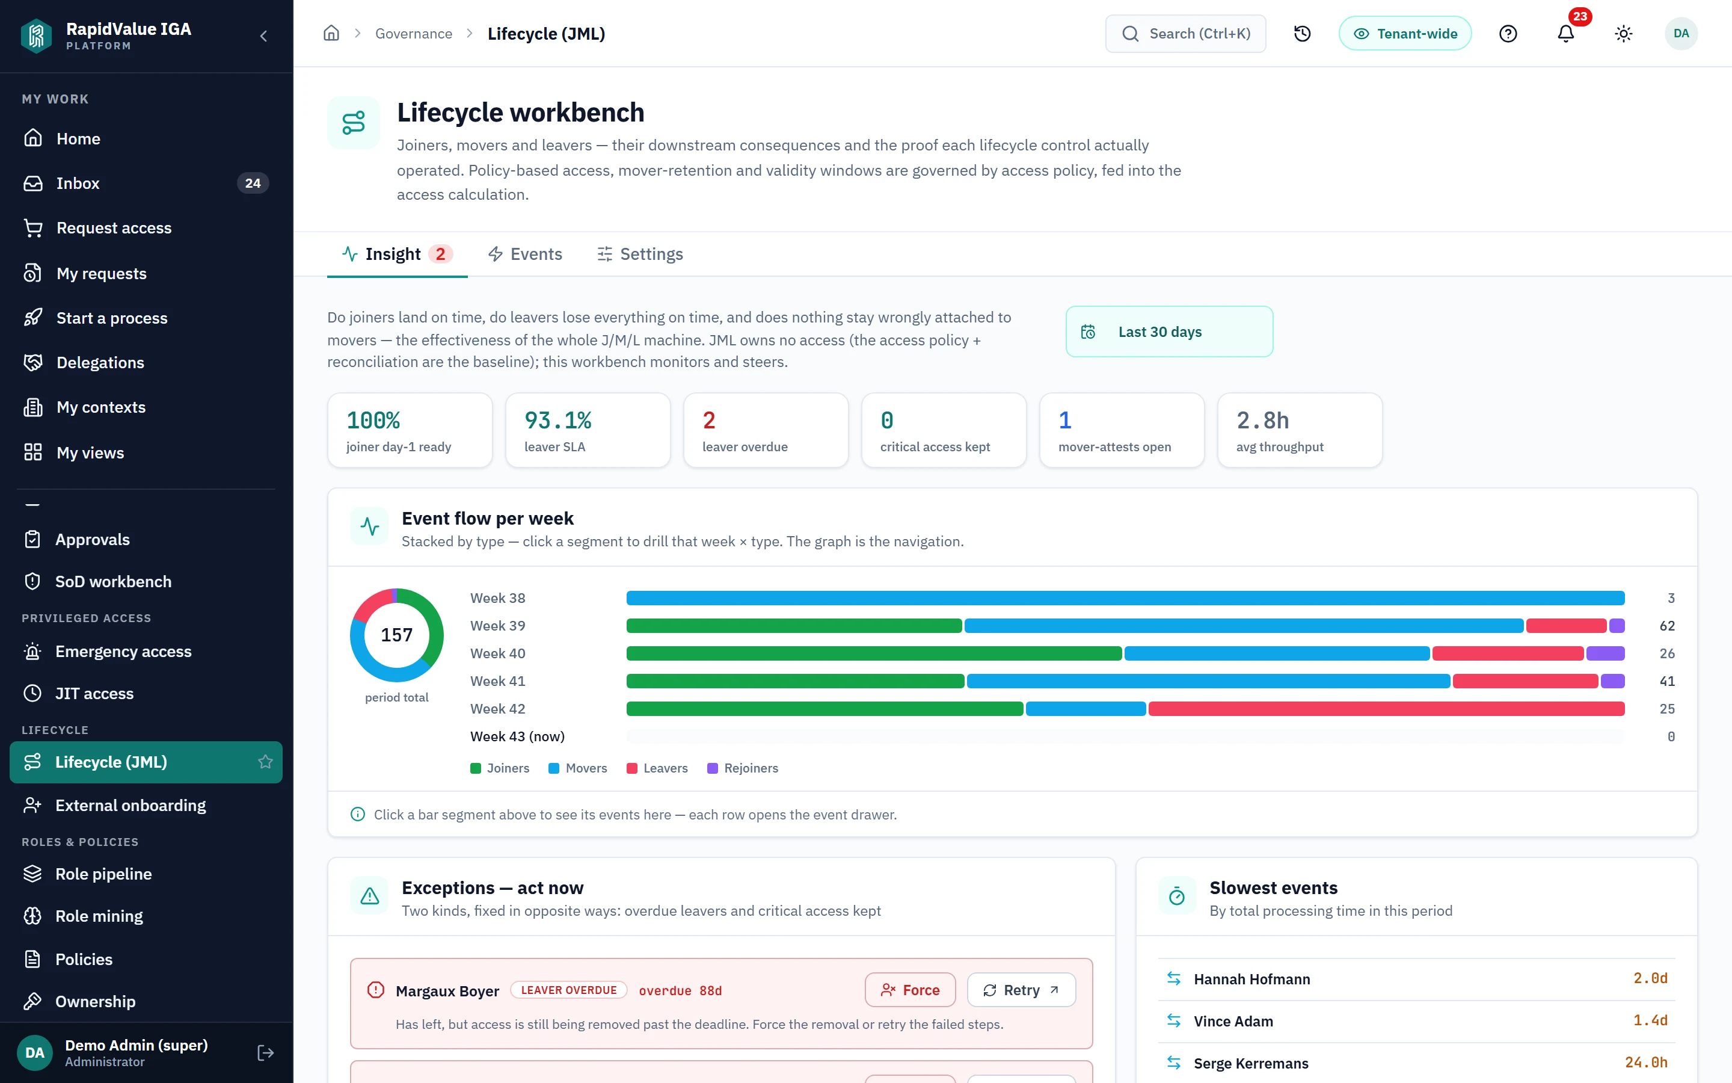Toggle the Rejoiners legend swatch

712,768
